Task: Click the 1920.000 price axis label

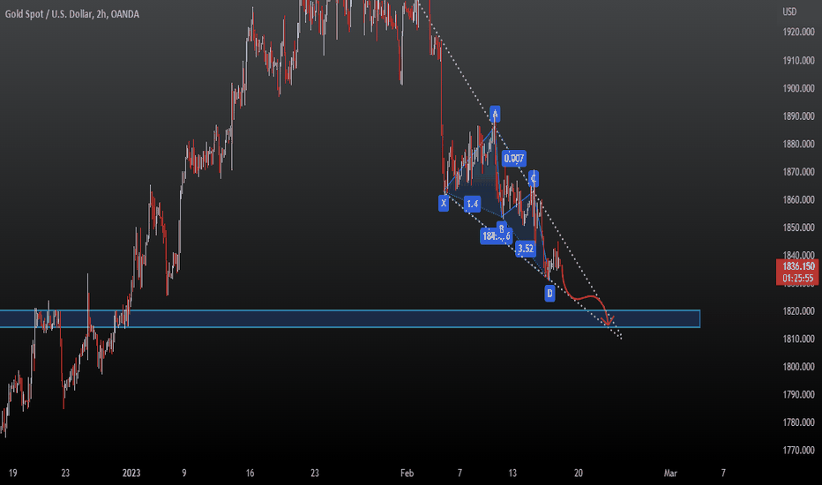Action: coord(798,32)
